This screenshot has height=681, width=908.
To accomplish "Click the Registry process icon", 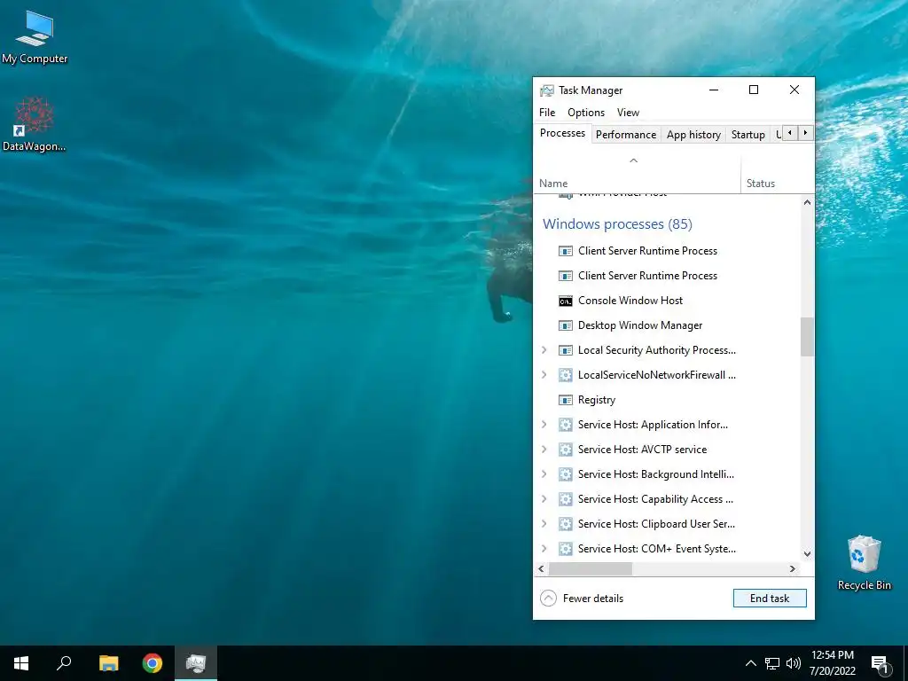I will [565, 400].
